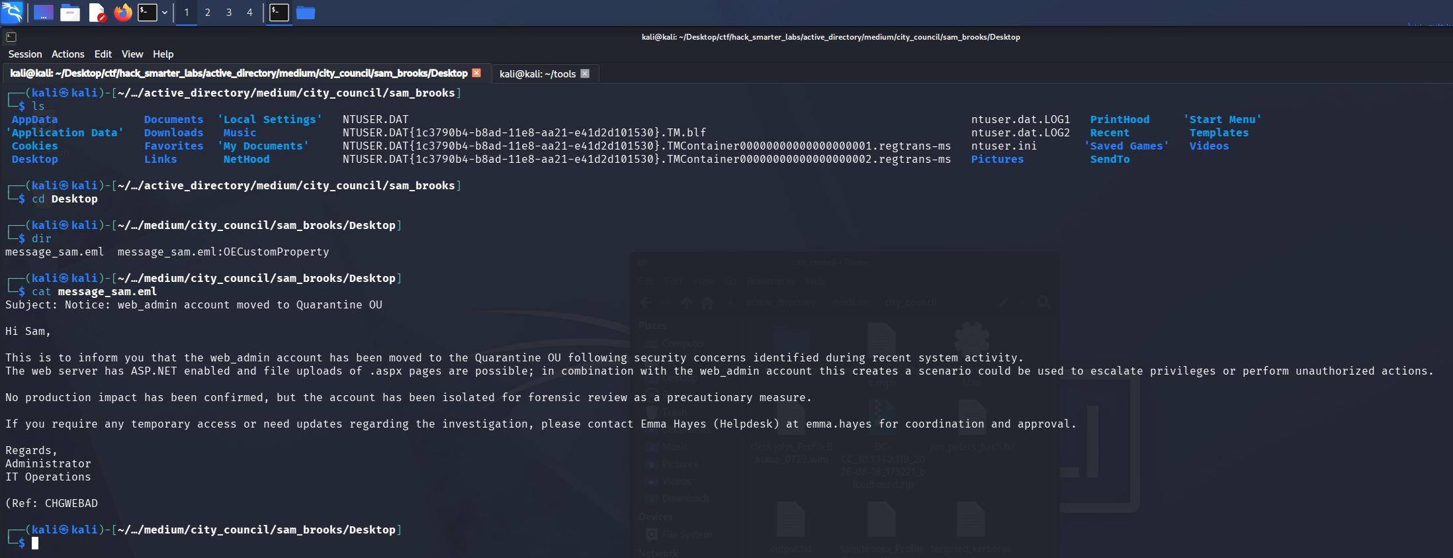Click the 'Application Data' listing entry
The height and width of the screenshot is (558, 1453).
pos(65,133)
